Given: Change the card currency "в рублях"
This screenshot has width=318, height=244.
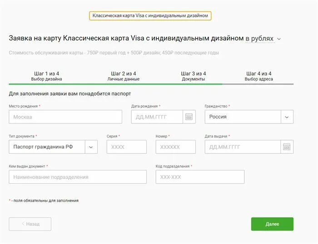Looking at the screenshot, I should [x=259, y=38].
